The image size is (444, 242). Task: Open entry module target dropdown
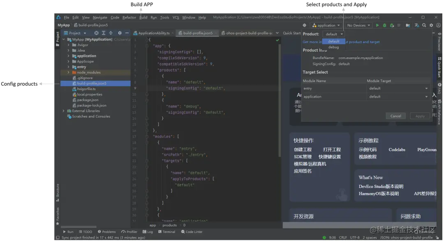coord(398,88)
